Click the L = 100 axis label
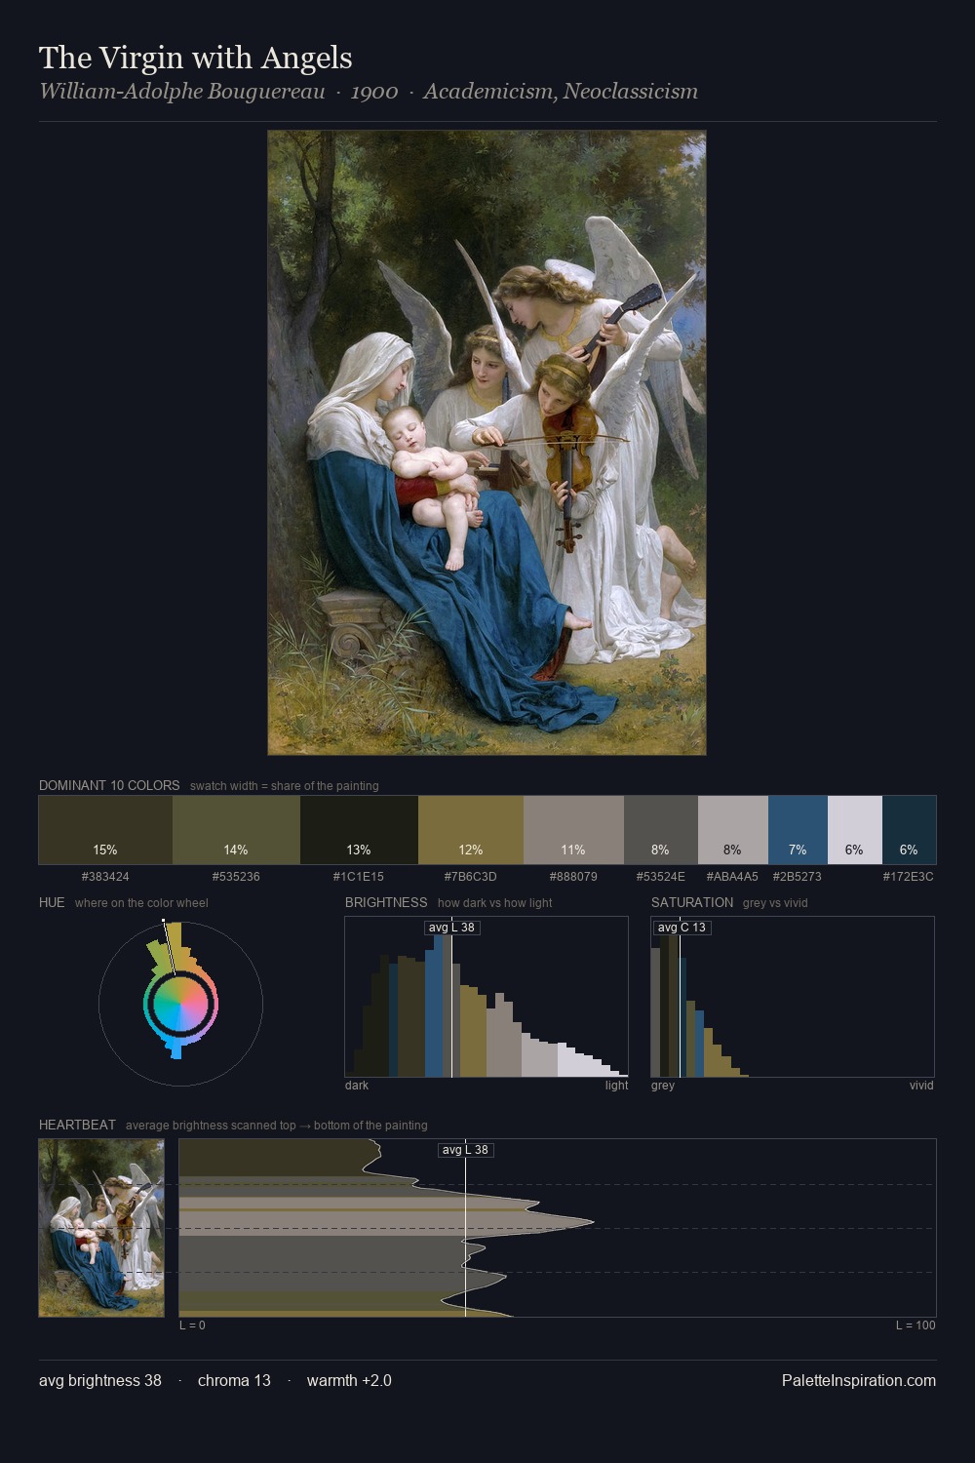 click(916, 1325)
